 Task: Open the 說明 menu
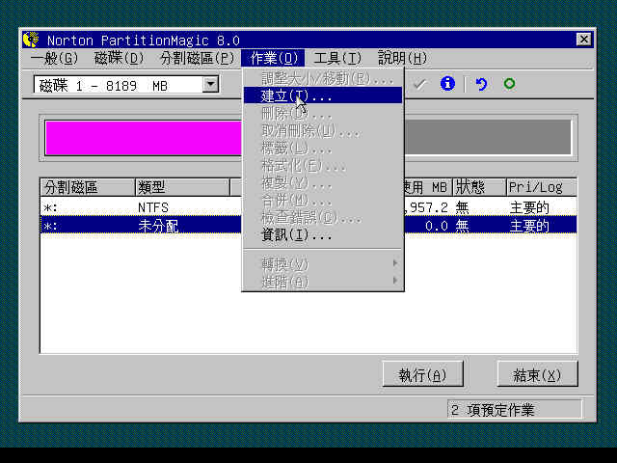tap(402, 58)
